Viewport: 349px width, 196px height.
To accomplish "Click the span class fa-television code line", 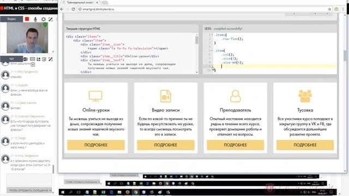I will pyautogui.click(x=128, y=48).
